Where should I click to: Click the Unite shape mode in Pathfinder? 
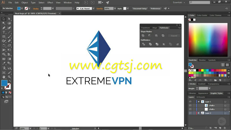pyautogui.click(x=143, y=36)
